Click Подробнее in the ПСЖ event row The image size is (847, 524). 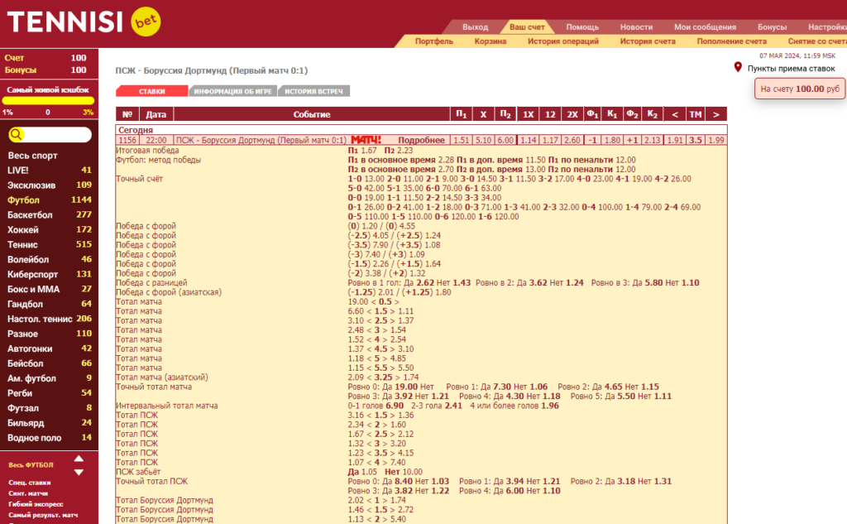point(421,140)
